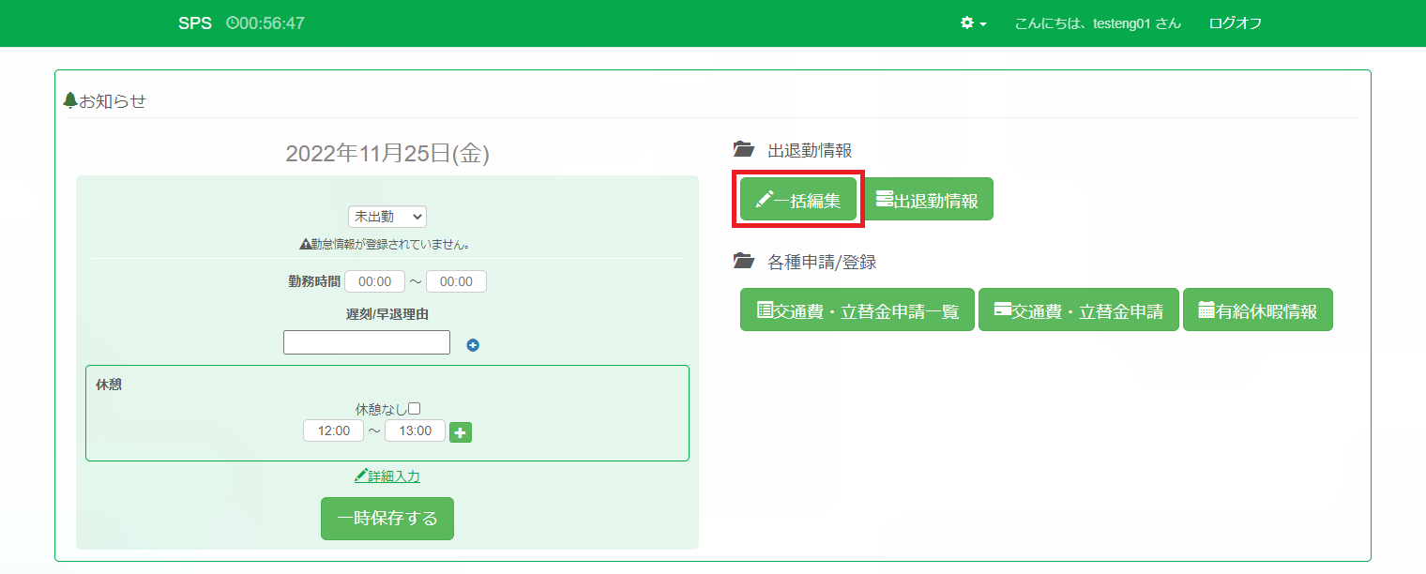Open 交通費・立替金申請一覧 list button
Image resolution: width=1426 pixels, height=574 pixels.
coord(857,310)
